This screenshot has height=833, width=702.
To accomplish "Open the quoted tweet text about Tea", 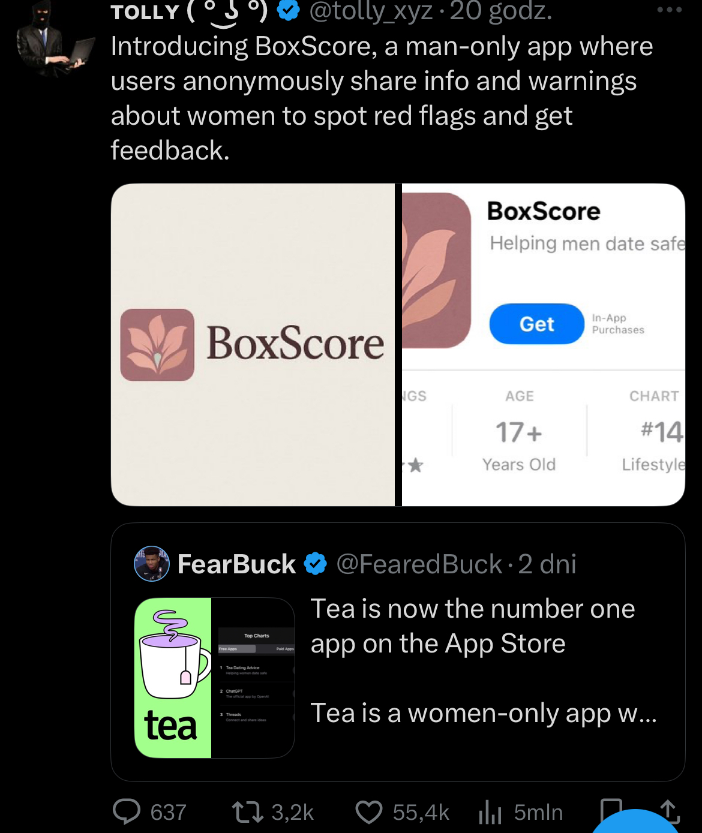I will (484, 661).
